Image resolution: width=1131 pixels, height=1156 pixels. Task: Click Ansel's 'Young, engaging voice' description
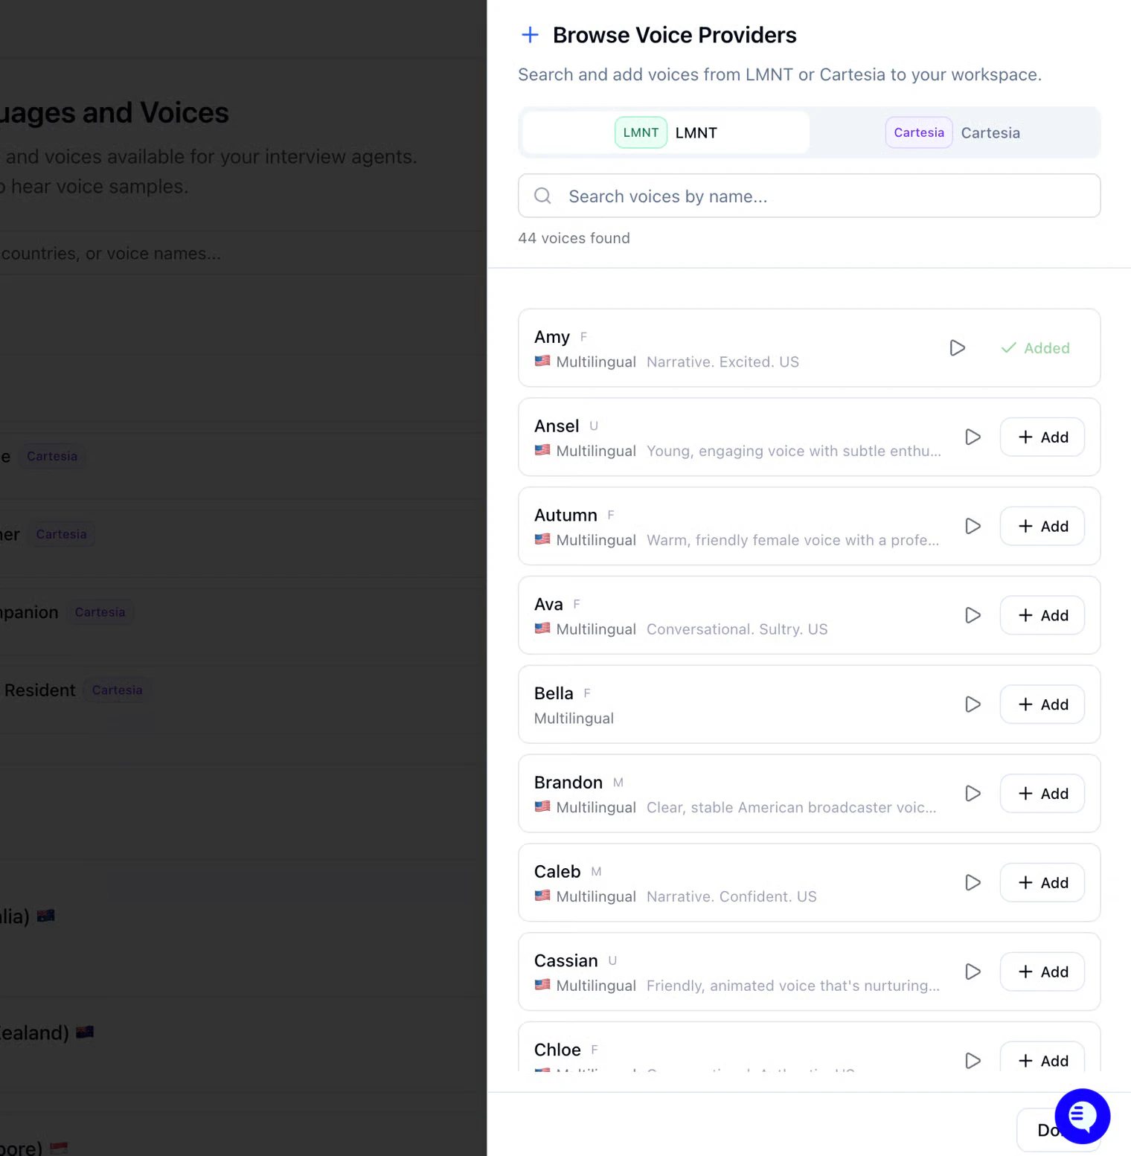pos(794,452)
